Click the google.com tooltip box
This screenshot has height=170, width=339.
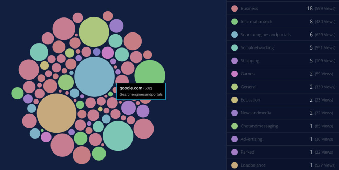[x=141, y=91]
